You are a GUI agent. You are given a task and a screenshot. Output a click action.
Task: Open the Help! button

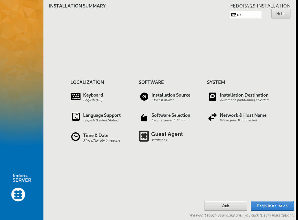click(281, 14)
